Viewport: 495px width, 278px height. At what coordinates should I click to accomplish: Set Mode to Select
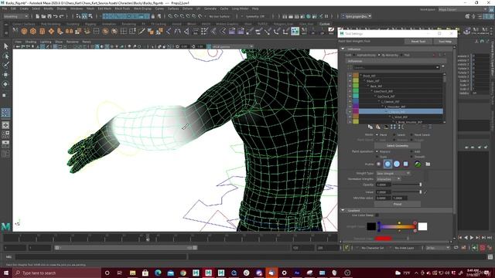(x=394, y=134)
